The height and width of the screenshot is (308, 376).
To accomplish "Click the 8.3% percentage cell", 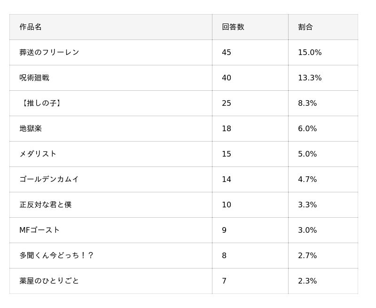I will [x=307, y=103].
